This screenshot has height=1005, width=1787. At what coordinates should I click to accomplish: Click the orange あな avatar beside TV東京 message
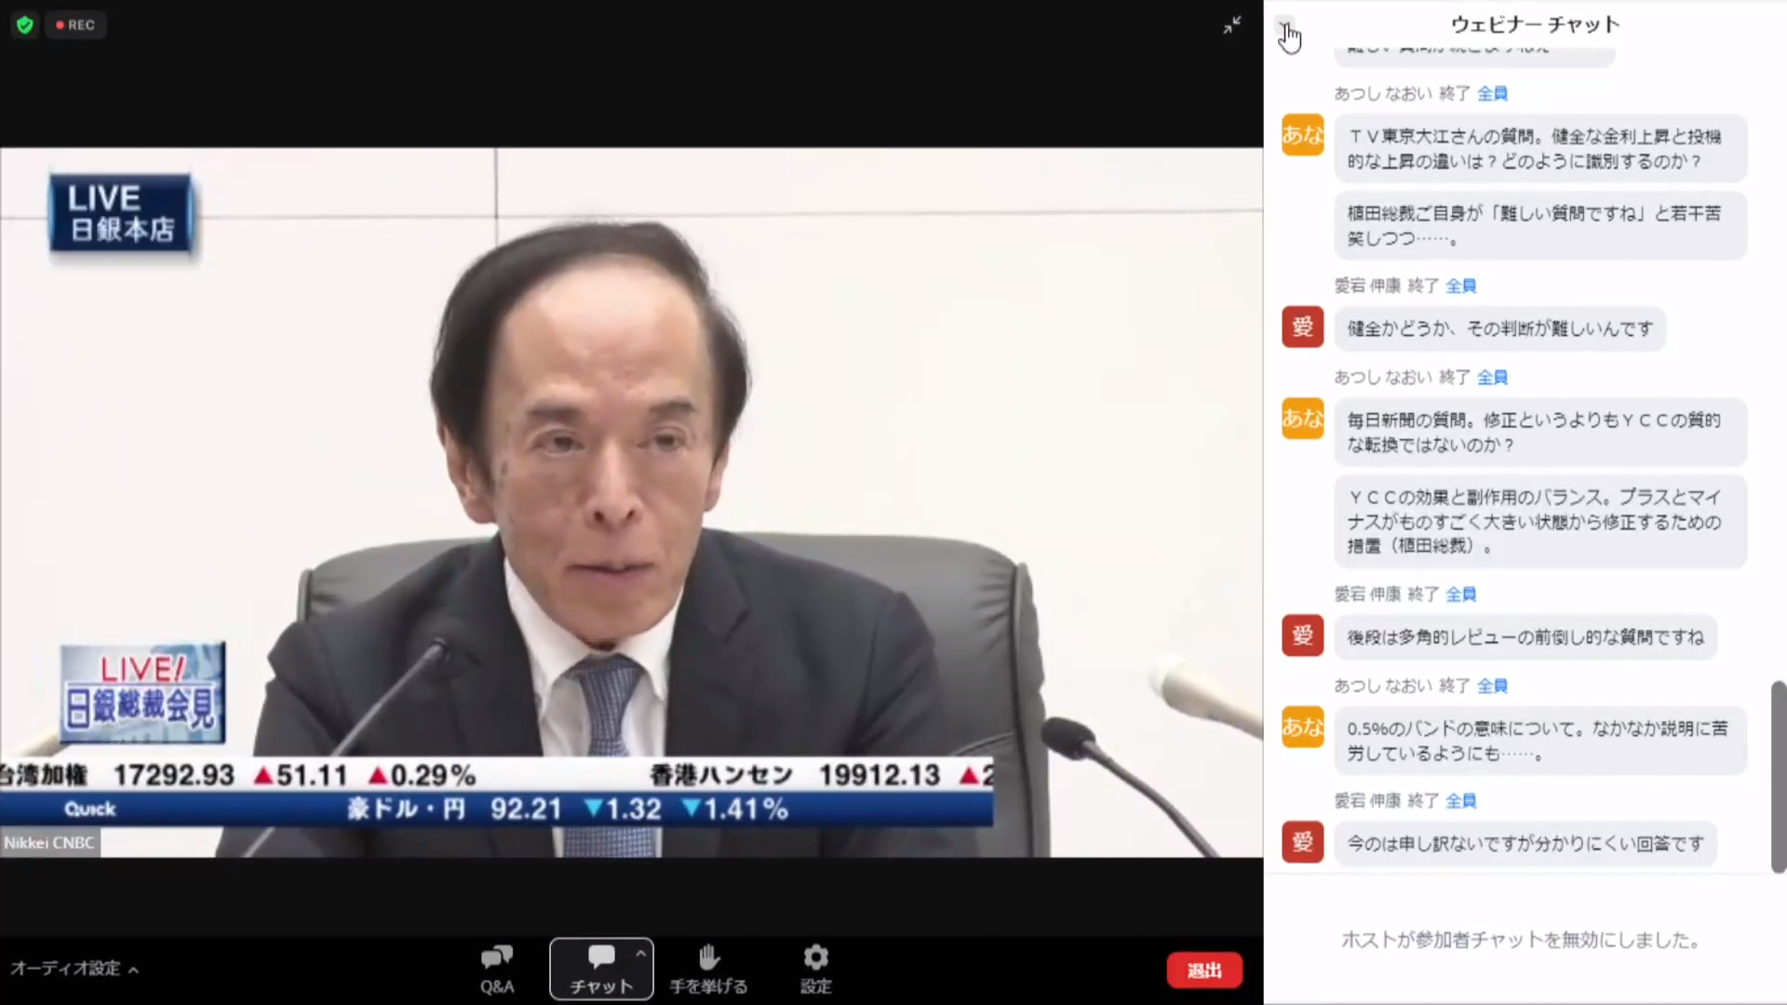point(1302,136)
